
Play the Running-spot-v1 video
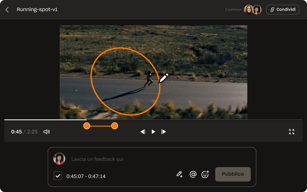coord(153,132)
